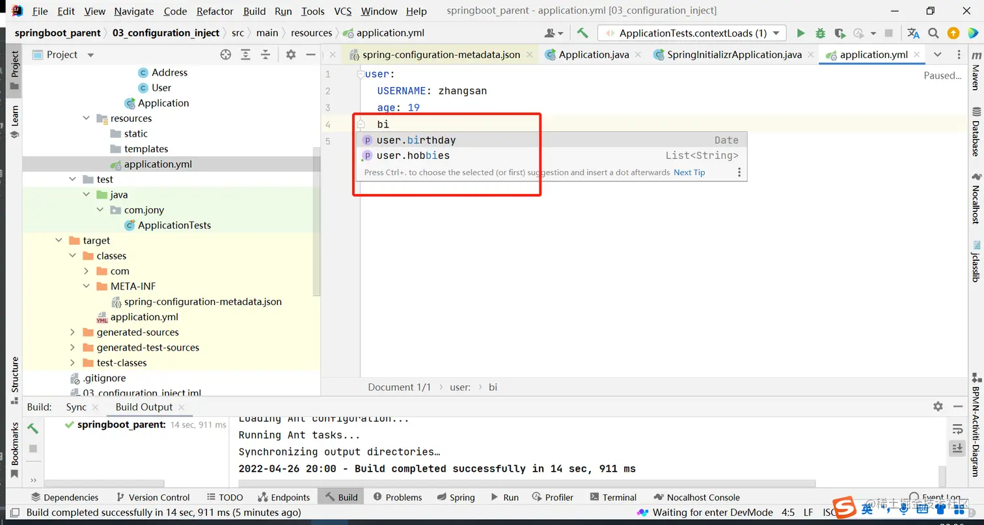984x525 pixels.
Task: Select the Sync tab in Build panel
Action: (x=76, y=407)
